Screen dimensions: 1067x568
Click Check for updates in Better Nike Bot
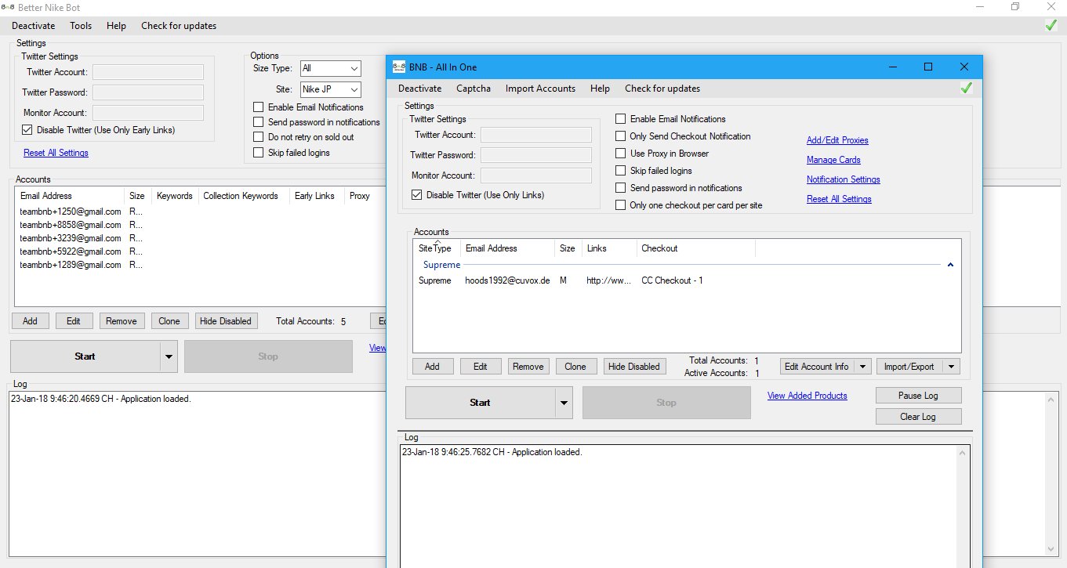[179, 26]
